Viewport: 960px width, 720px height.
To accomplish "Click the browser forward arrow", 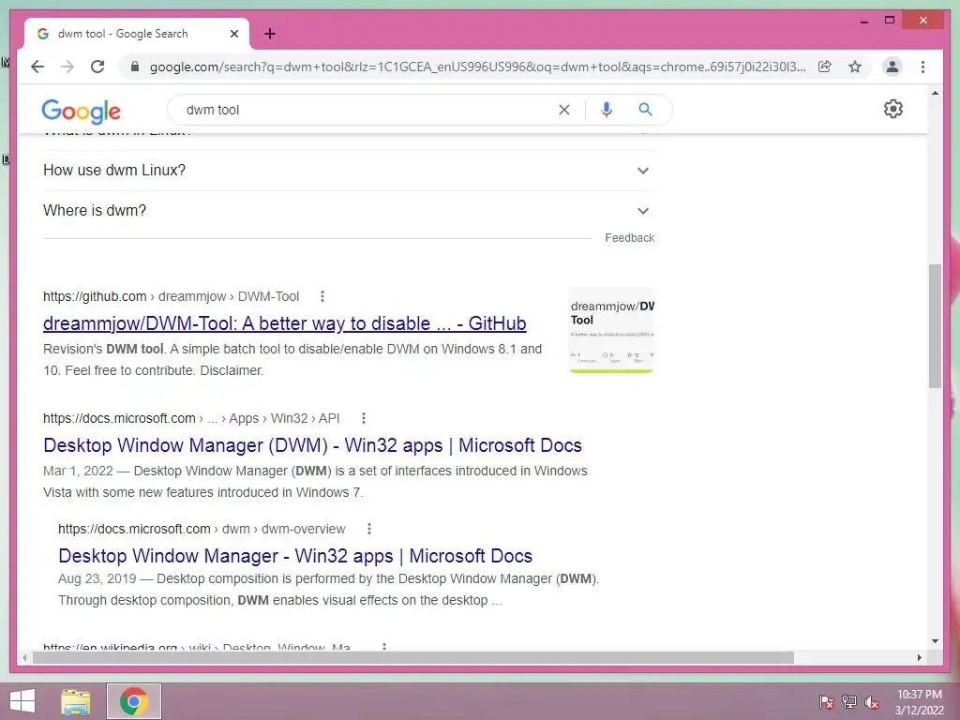I will [67, 67].
